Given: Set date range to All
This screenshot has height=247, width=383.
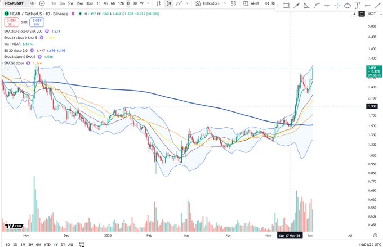Looking at the screenshot, I should [x=70, y=244].
